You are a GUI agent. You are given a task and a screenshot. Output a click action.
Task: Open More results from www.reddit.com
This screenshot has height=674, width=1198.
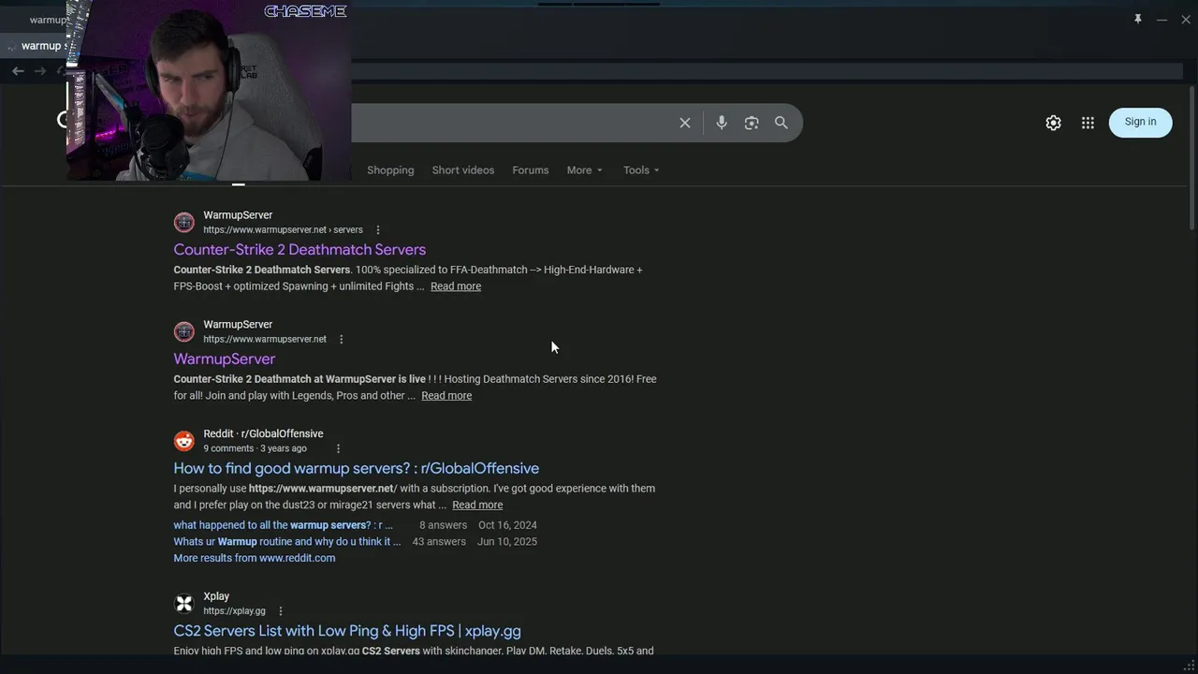tap(255, 558)
